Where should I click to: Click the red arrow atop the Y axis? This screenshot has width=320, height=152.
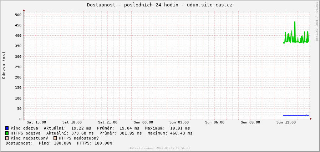click(24, 10)
